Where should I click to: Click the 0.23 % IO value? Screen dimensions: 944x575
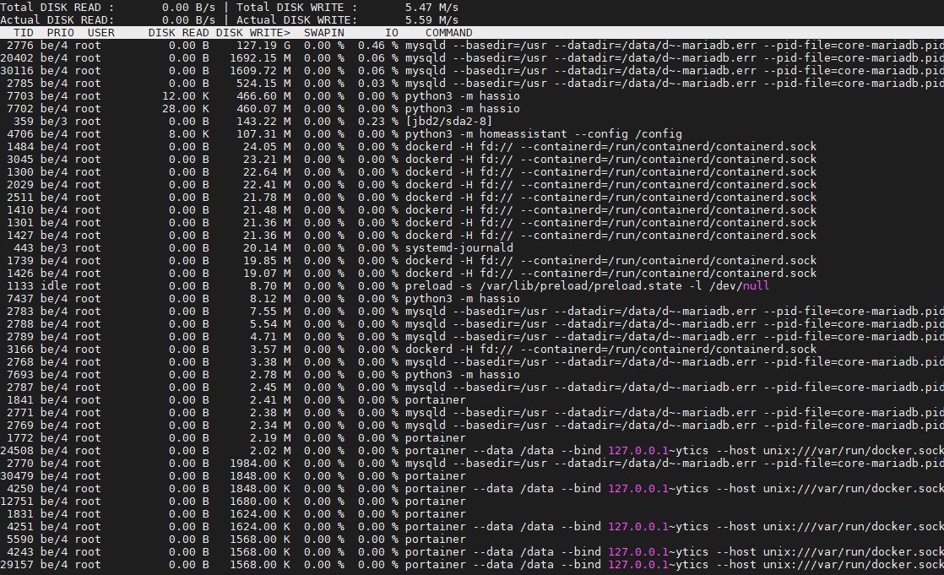pyautogui.click(x=378, y=121)
